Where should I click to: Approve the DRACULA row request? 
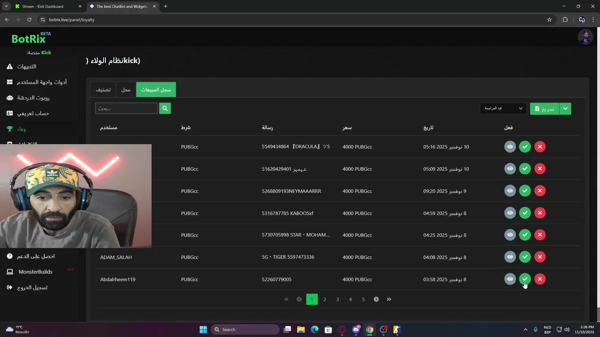525,147
